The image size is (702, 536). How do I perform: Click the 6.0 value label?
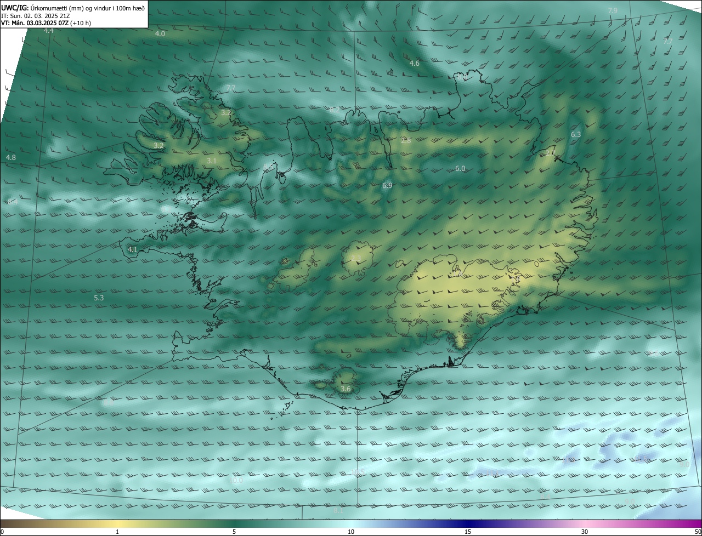point(460,168)
